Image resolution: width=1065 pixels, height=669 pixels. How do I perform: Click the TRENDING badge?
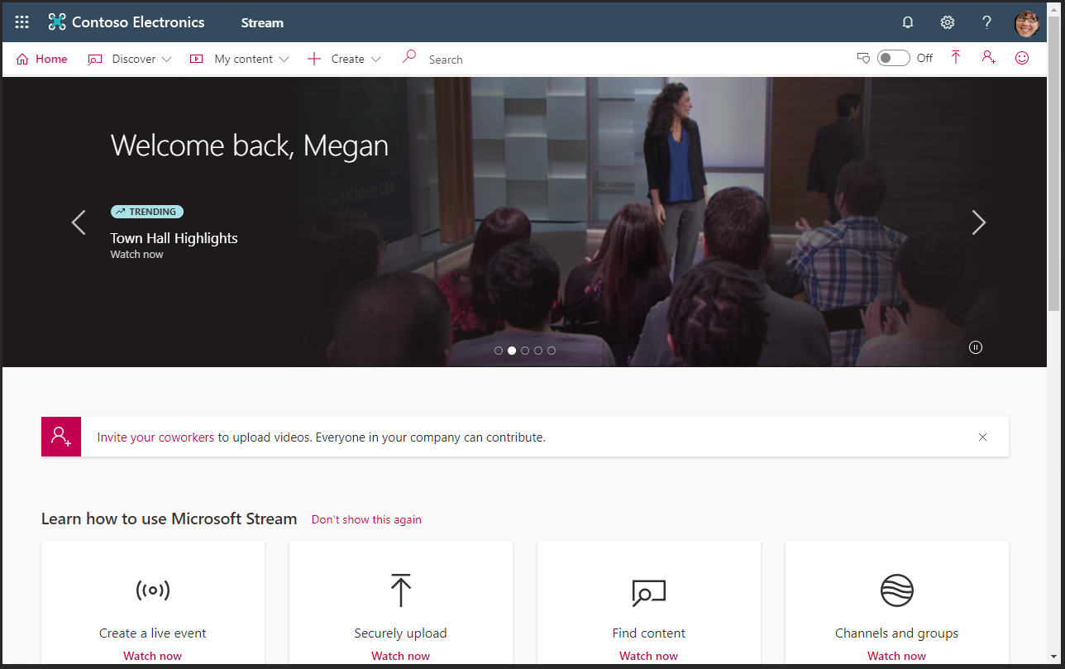click(x=147, y=212)
